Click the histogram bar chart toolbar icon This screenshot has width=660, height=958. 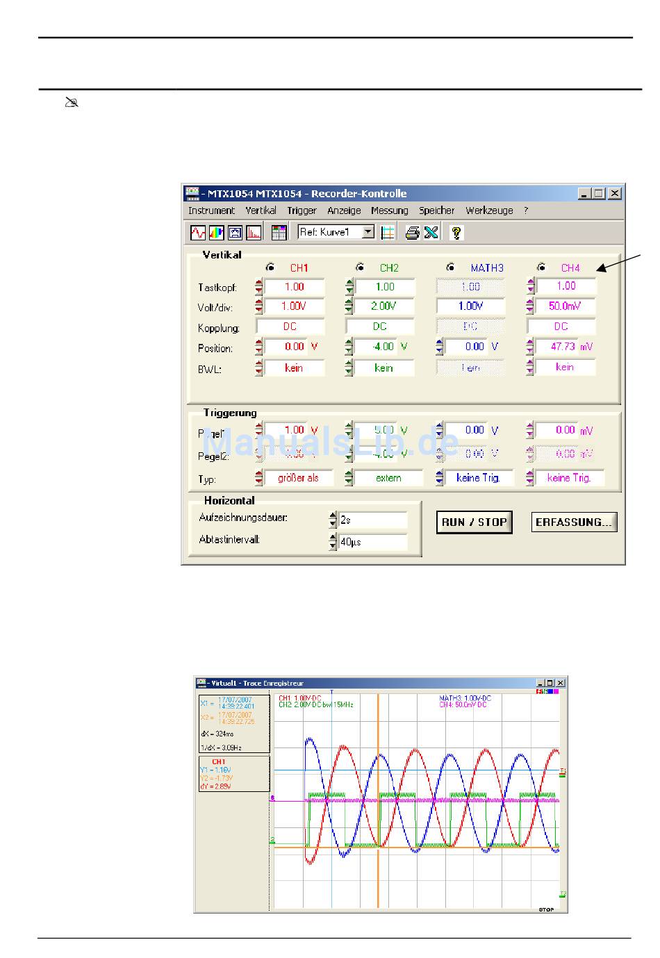[254, 233]
